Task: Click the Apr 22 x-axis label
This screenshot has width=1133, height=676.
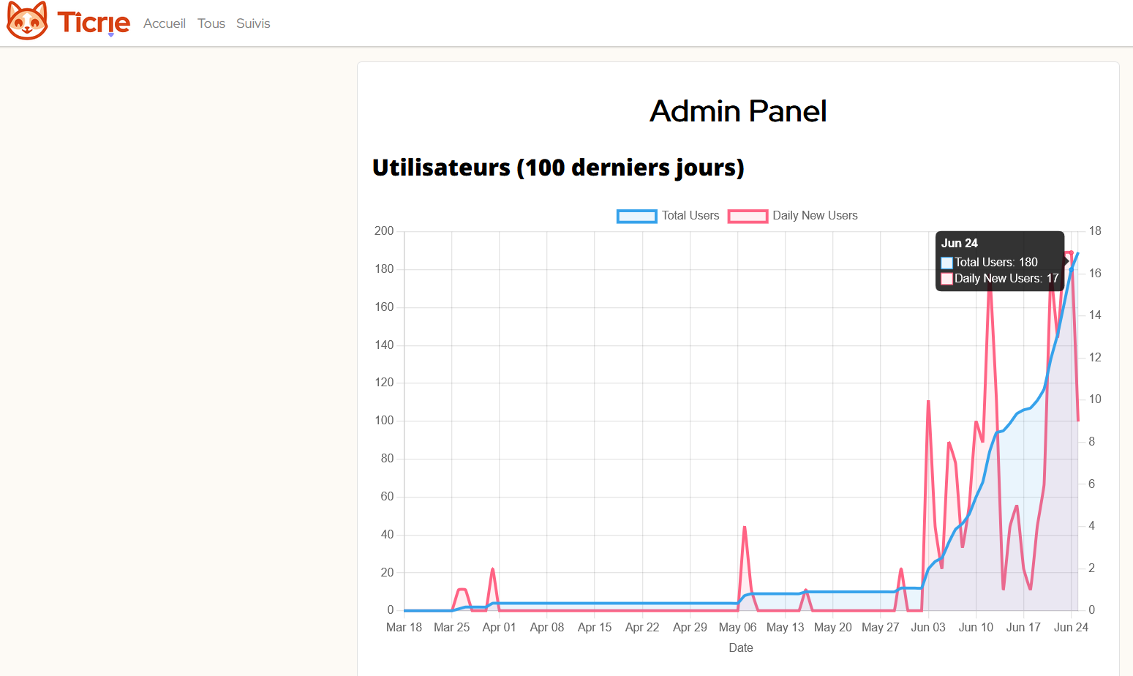Action: tap(642, 628)
